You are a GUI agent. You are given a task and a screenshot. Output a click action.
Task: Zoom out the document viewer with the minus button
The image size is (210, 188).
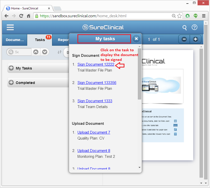pyautogui.click(x=184, y=39)
